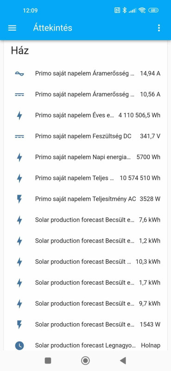The image size is (171, 371).
Task: Tap the clock icon for Legnagyobb forecast
Action: tap(19, 345)
